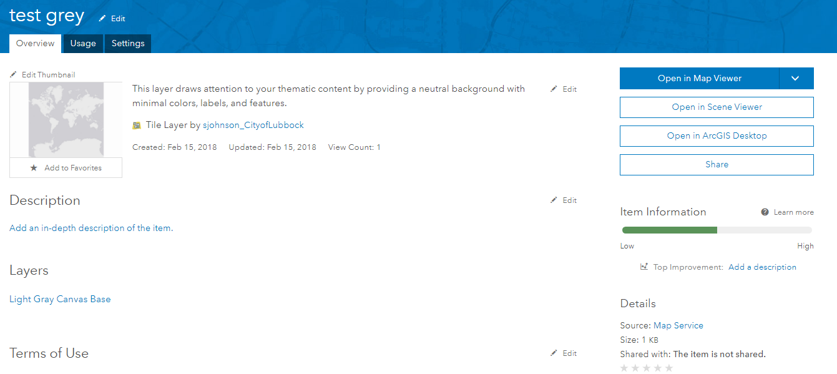Open the Settings tab
Screen dimensions: 837x374
coord(128,44)
